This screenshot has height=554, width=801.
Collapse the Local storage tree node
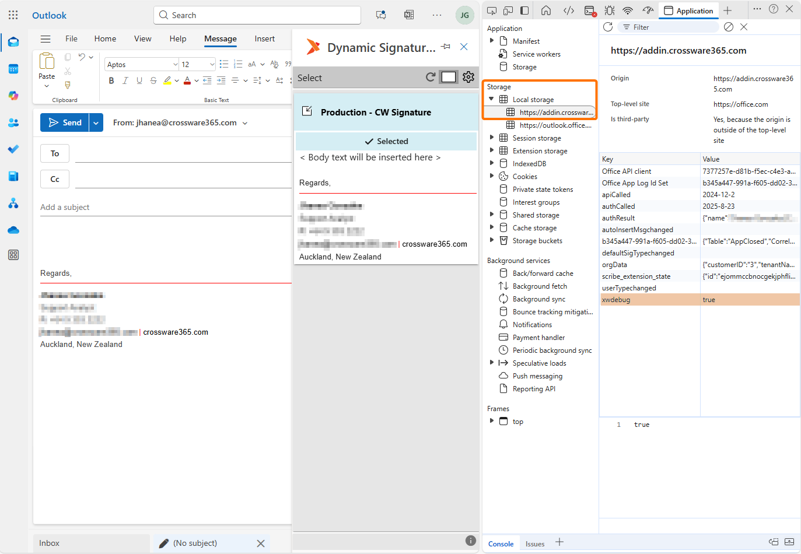(x=491, y=99)
